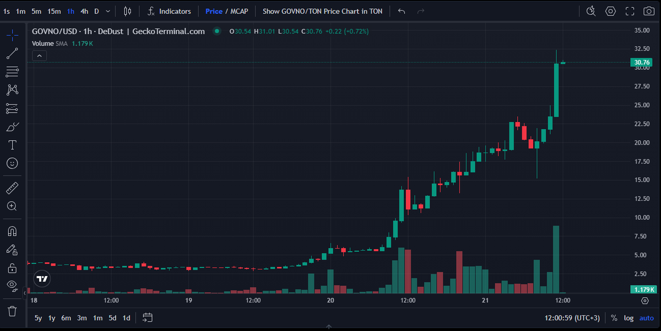Click the large green candle near 30.54
Viewport: 661px width, 331px height.
tap(556, 90)
